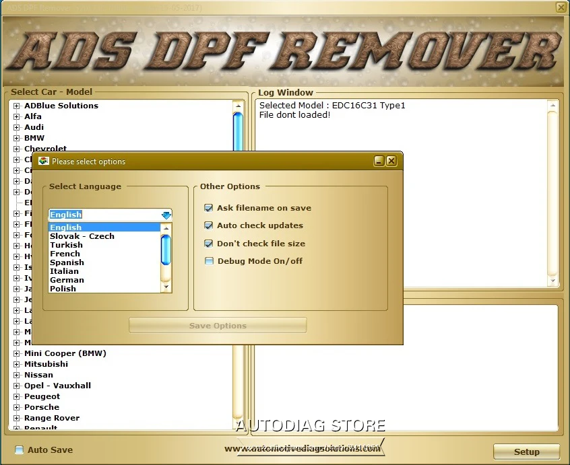Select Opel - Vauxhall entry
Image resolution: width=570 pixels, height=465 pixels.
pyautogui.click(x=57, y=386)
